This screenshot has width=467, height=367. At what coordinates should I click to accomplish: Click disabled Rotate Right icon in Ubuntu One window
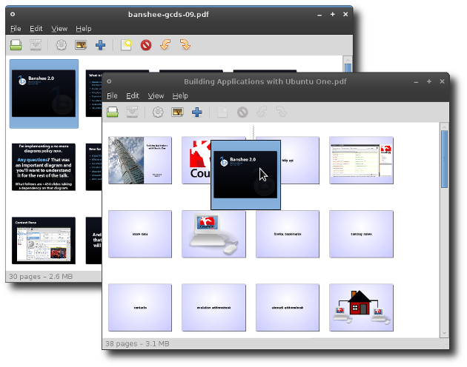click(282, 112)
